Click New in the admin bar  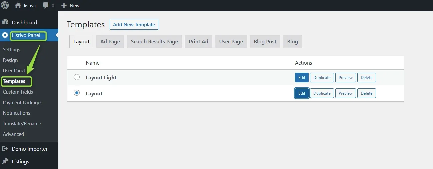75,5
